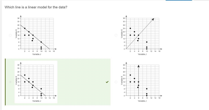
Task: Click the graph with line from 28 to 14
Action: tap(36, 35)
